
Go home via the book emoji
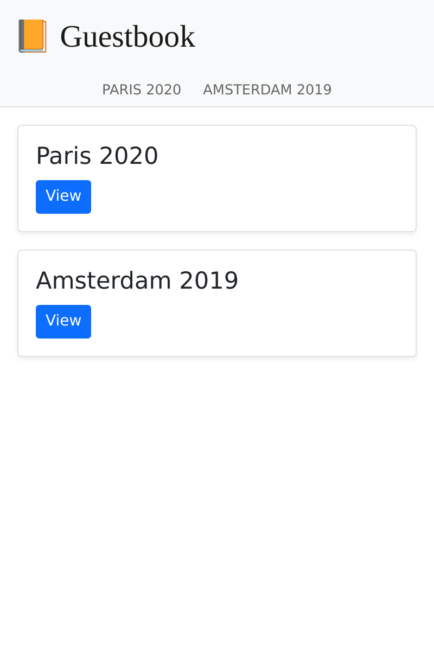coord(32,36)
